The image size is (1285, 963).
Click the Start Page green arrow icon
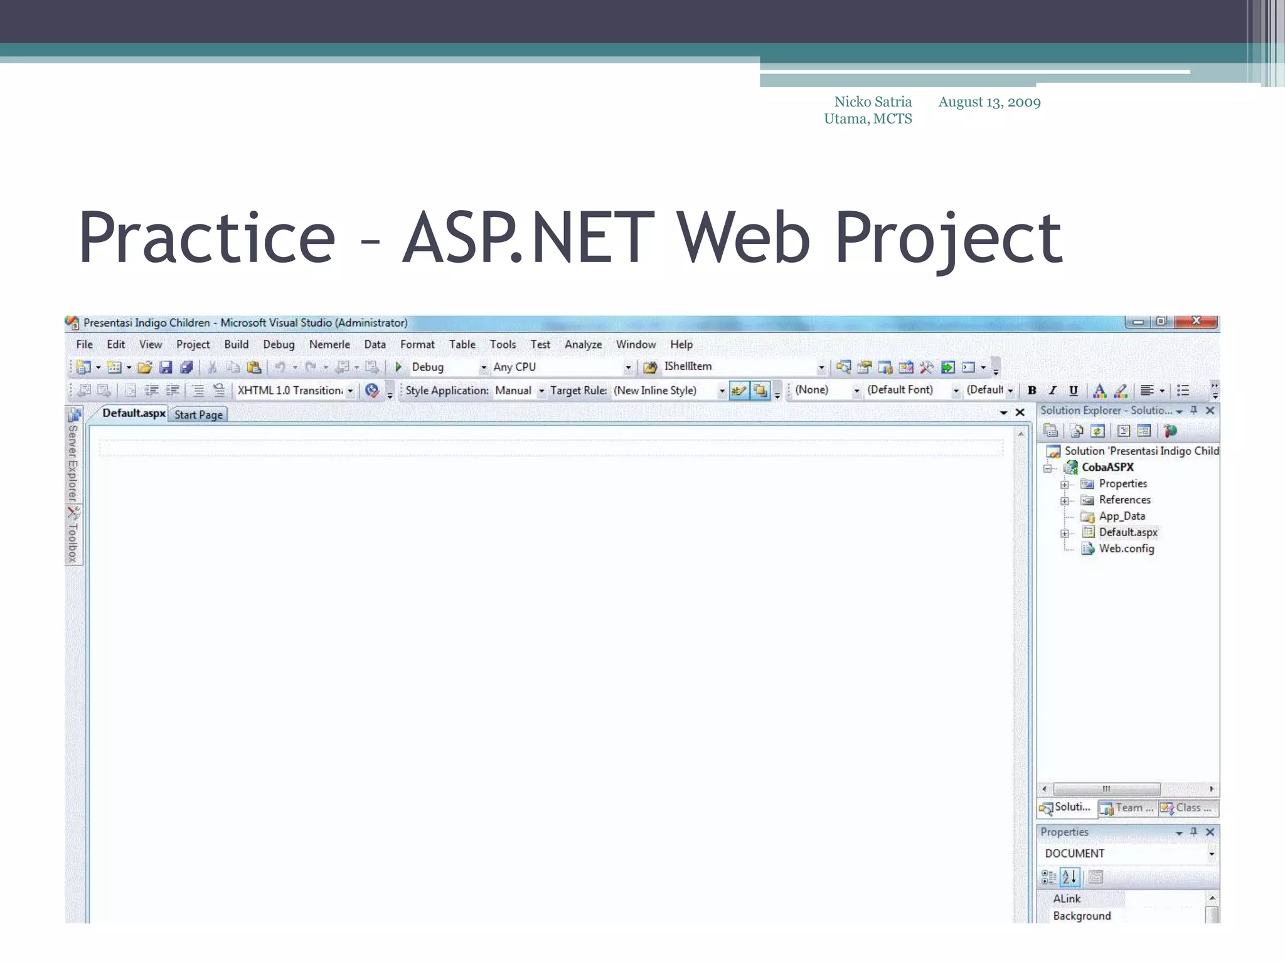947,367
